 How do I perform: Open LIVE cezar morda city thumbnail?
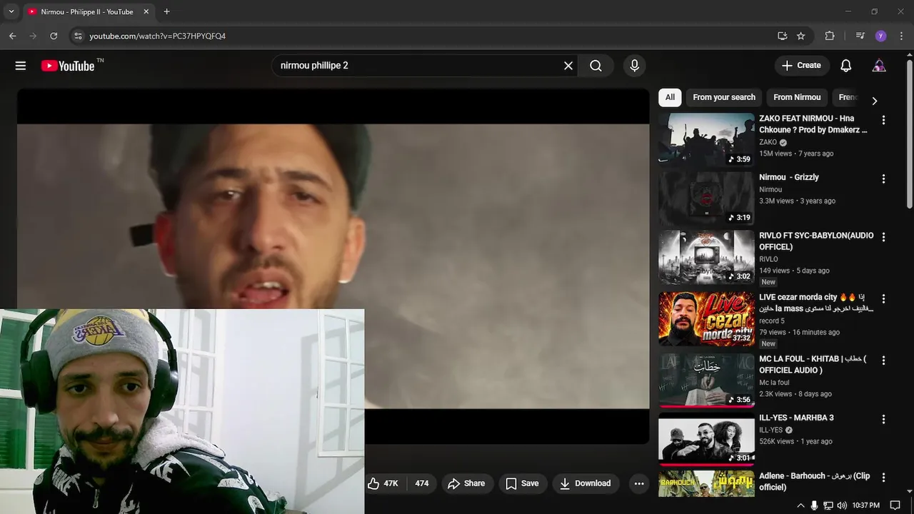(x=706, y=318)
